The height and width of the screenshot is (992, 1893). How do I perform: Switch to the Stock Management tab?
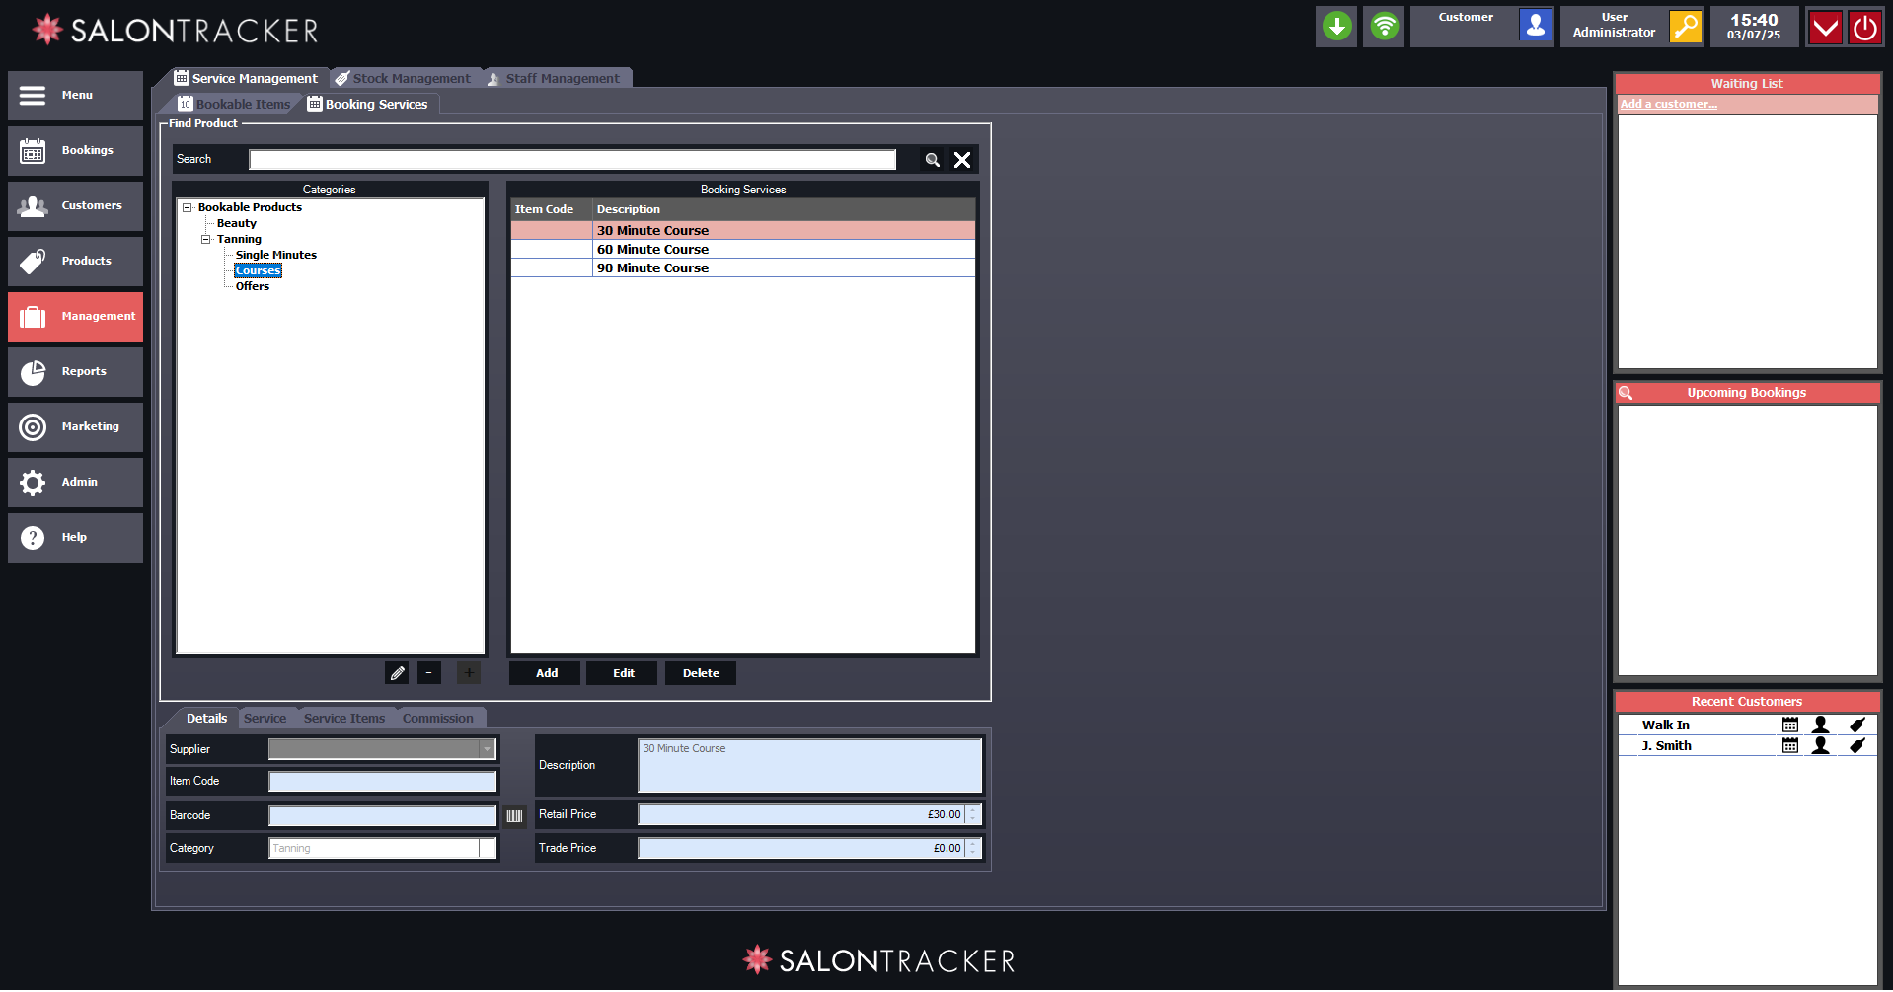coord(403,79)
